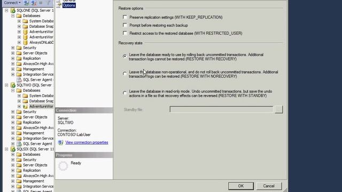
Task: Expand the Replication node under SQLONE
Action: point(13,59)
